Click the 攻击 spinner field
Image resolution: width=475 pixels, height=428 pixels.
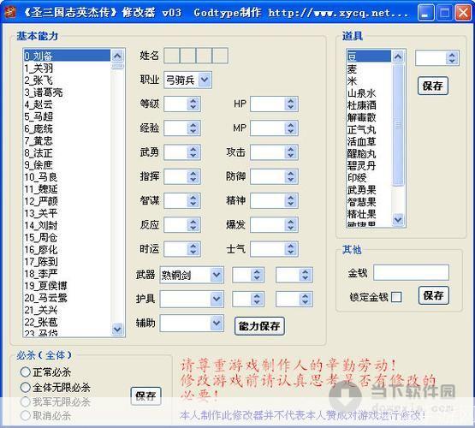coord(274,152)
